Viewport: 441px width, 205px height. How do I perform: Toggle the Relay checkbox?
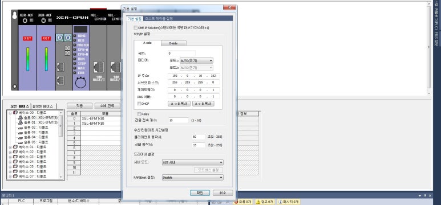[139, 114]
